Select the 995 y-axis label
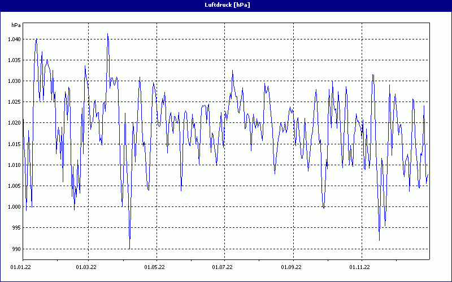This screenshot has height=282, width=452. point(16,228)
